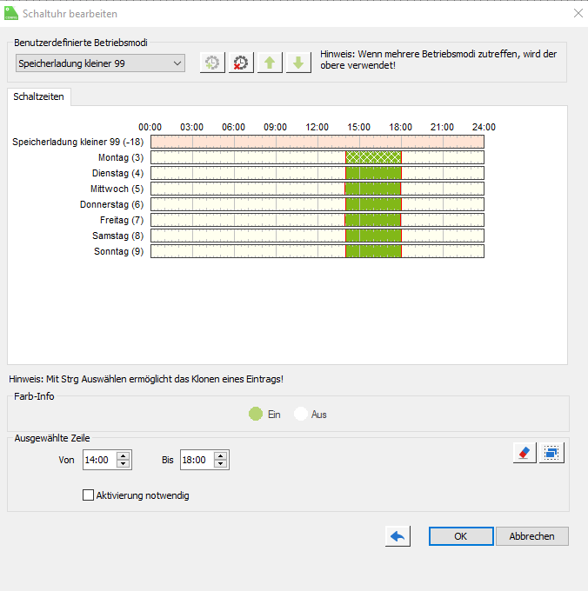The width and height of the screenshot is (588, 591).
Task: Close the Schaltuhr bearbeiten dialog
Action: (578, 13)
